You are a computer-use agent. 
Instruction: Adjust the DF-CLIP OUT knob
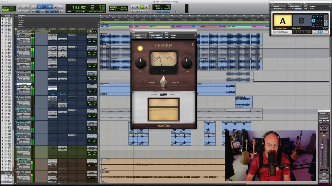tap(186, 63)
